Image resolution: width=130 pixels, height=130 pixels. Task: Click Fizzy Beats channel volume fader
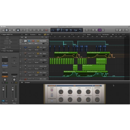[3, 89]
